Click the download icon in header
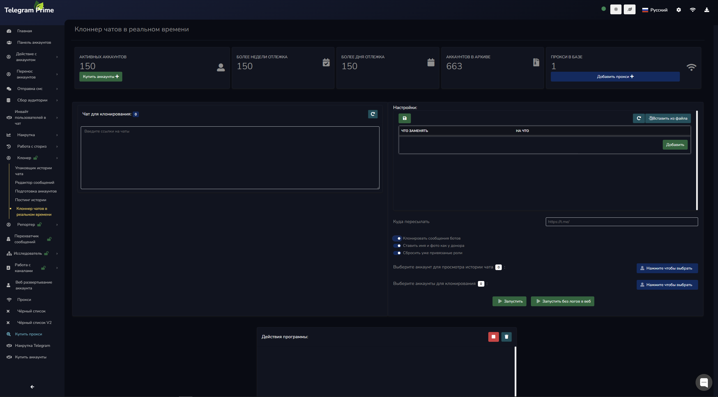The height and width of the screenshot is (397, 718). pyautogui.click(x=707, y=10)
